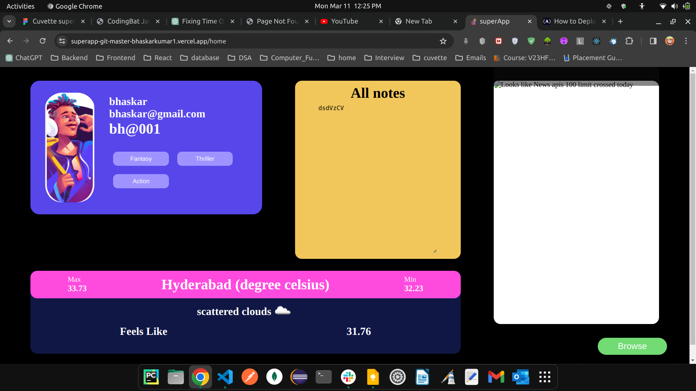Open the ChatGPT bookmark
This screenshot has width=696, height=391.
(24, 58)
